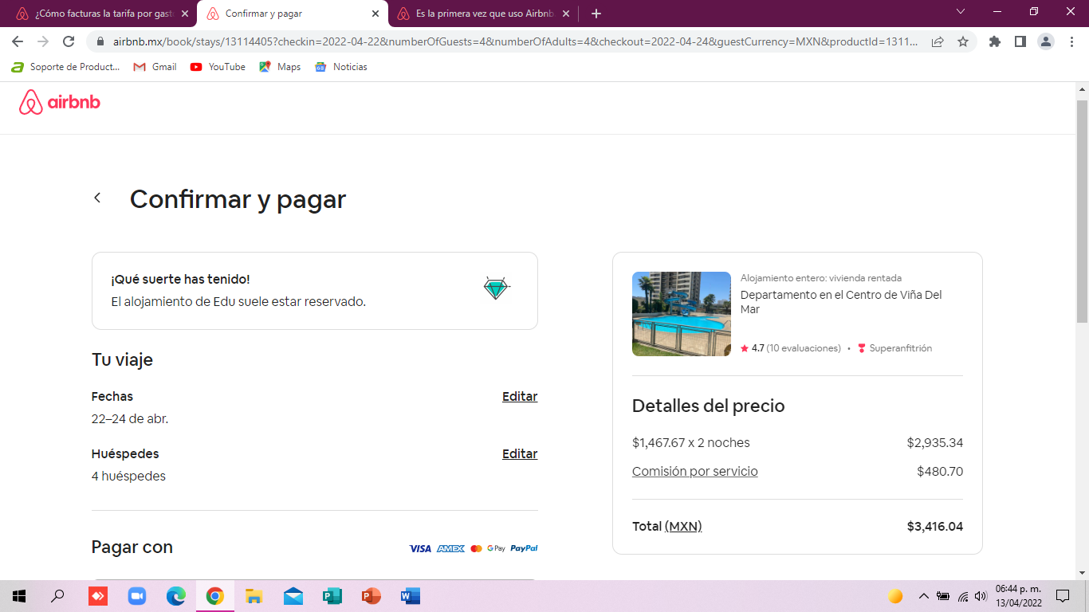Launch Word from the taskbar

(410, 596)
